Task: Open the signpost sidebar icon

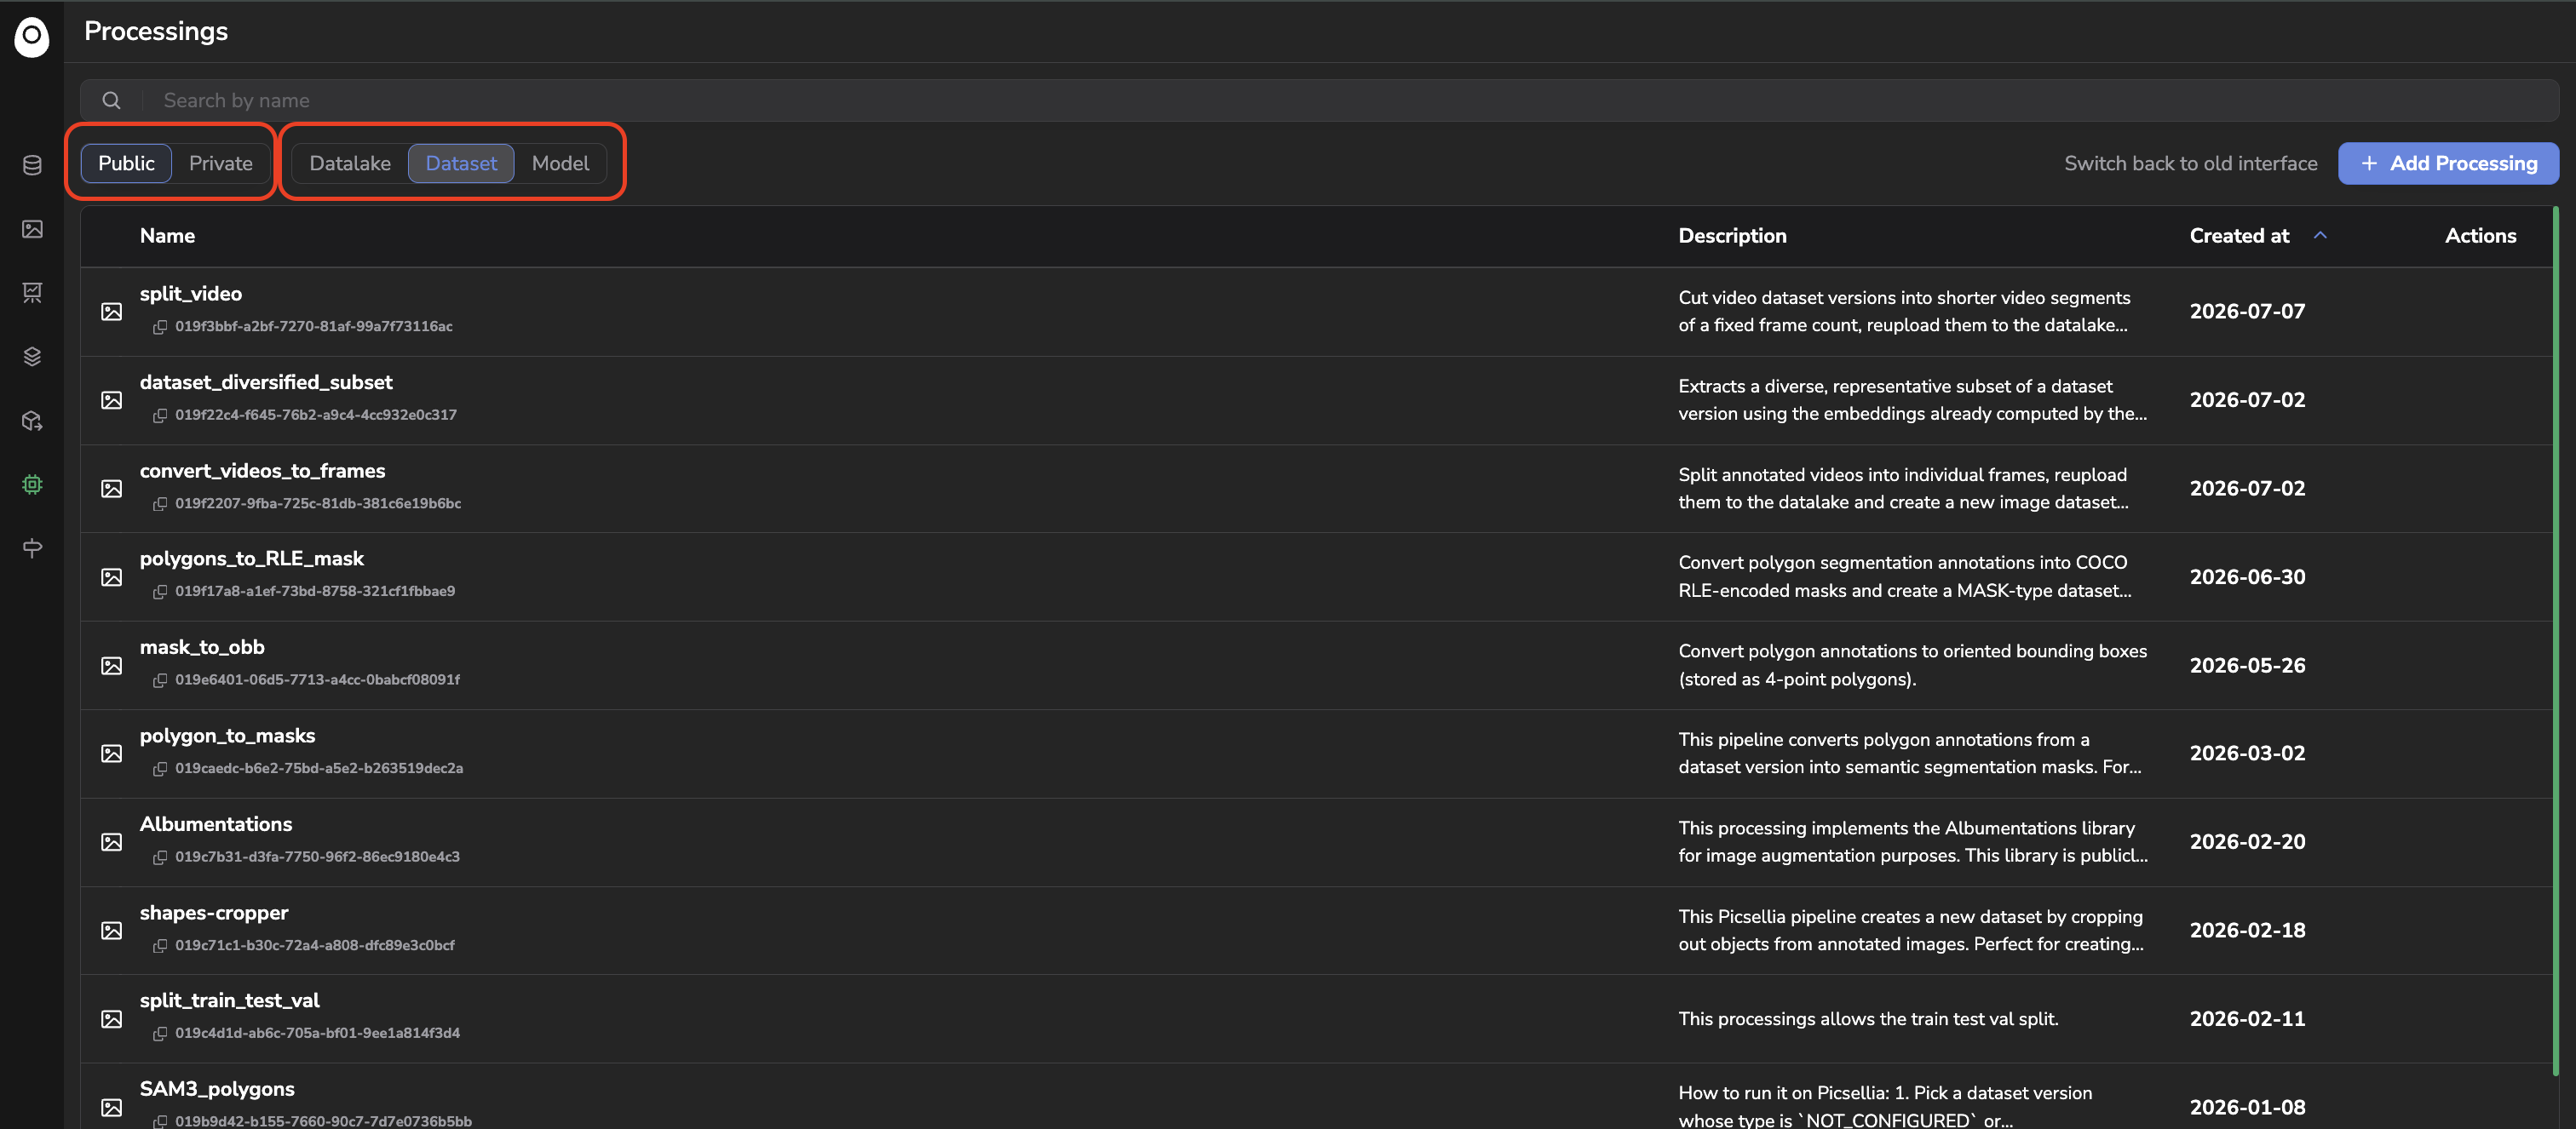Action: click(32, 547)
